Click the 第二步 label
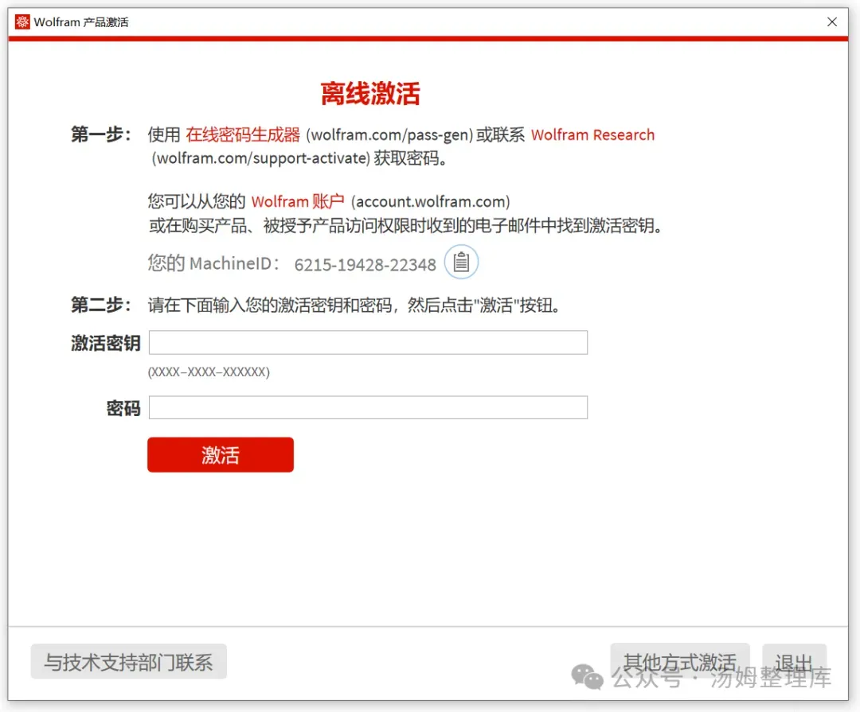 (x=101, y=305)
